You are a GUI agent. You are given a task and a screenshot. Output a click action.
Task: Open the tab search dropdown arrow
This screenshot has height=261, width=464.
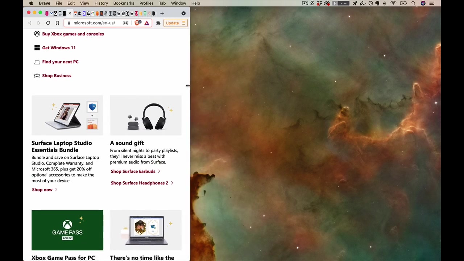[183, 13]
